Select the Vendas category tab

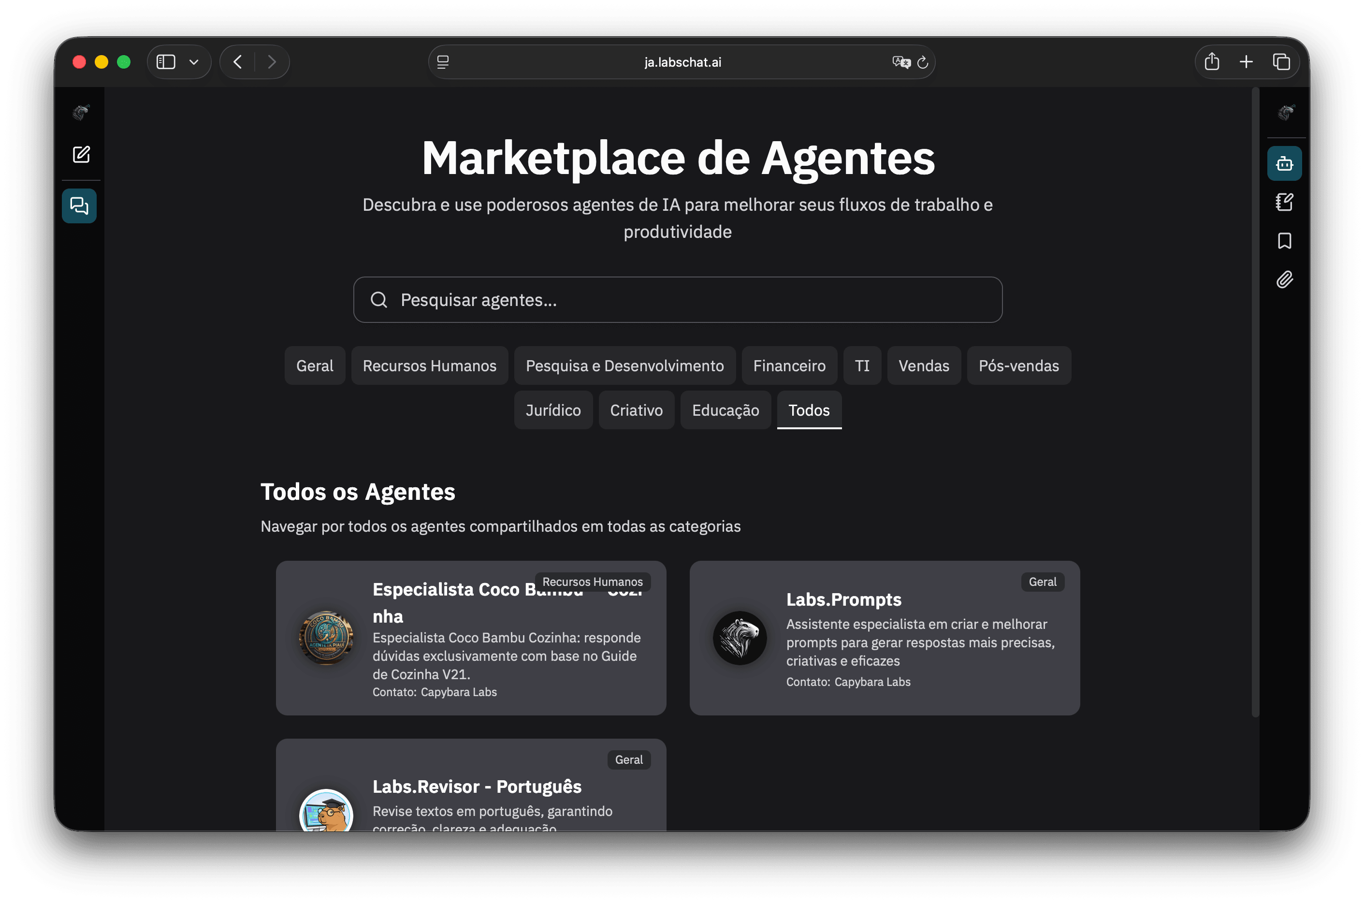(924, 365)
